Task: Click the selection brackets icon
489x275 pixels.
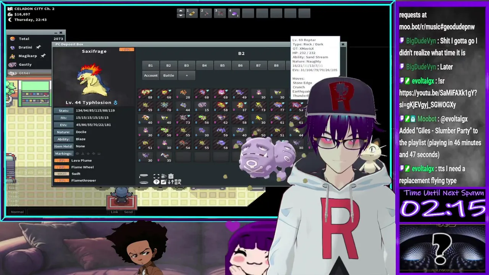Action: 157,176
